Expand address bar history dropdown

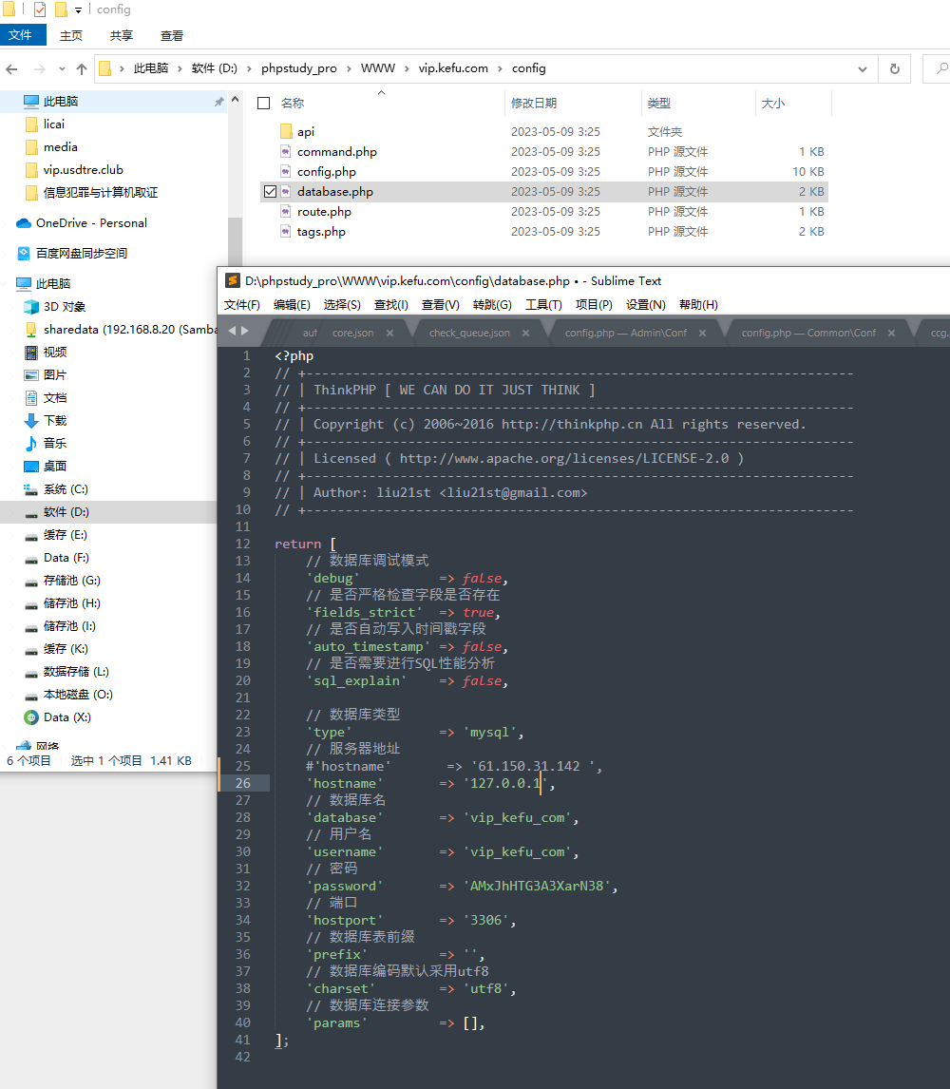863,68
